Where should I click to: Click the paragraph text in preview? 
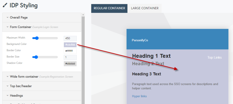click(175, 86)
